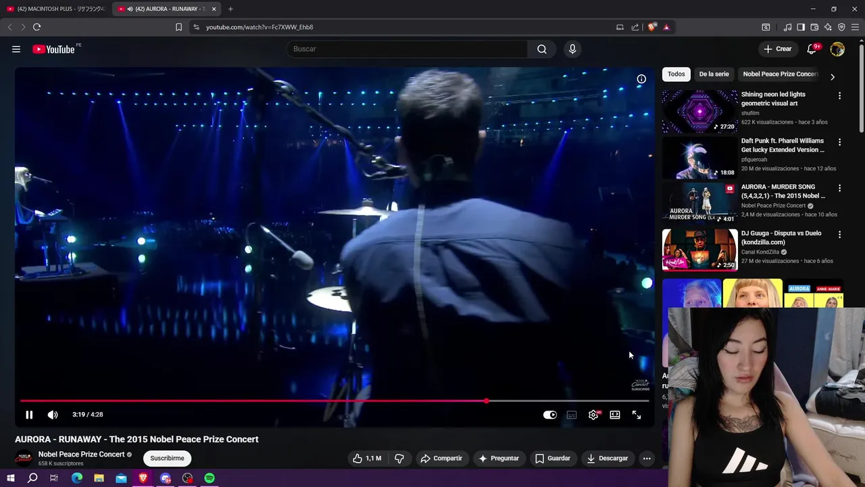Go to the YouTube home logo
The height and width of the screenshot is (487, 865).
(x=53, y=49)
